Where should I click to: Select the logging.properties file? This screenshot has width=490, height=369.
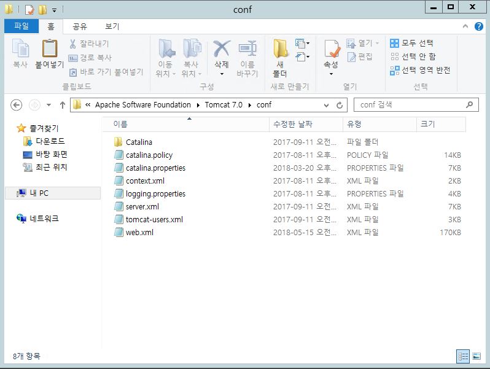[x=155, y=194]
